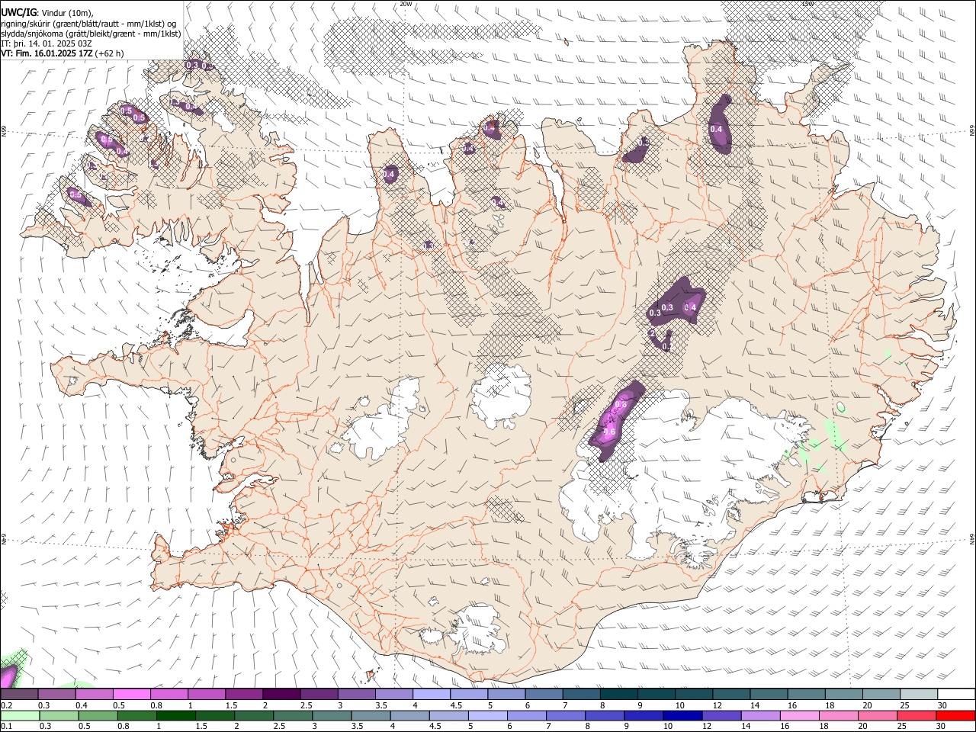Click the 'rigning/skúrir (grænt/blátt/rautt - mm/1klst) og' line

[x=89, y=24]
